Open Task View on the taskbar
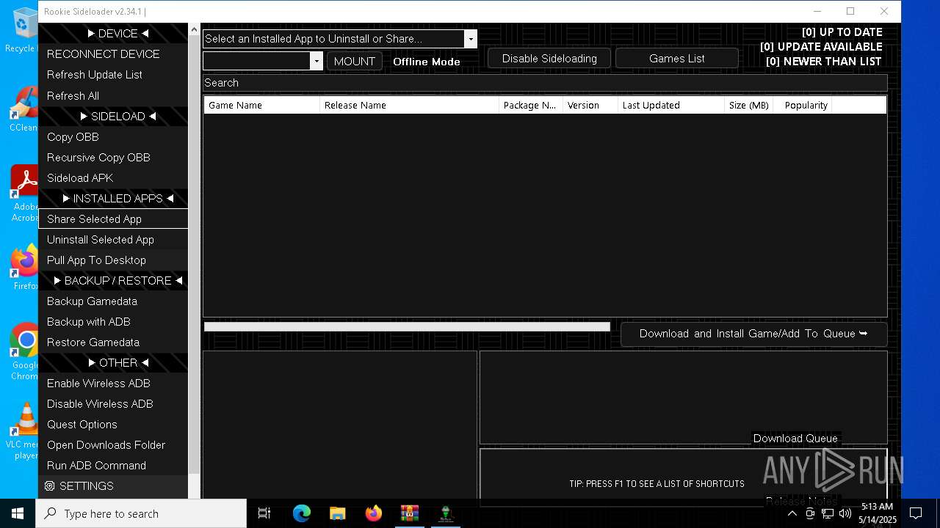940x528 pixels. point(264,513)
